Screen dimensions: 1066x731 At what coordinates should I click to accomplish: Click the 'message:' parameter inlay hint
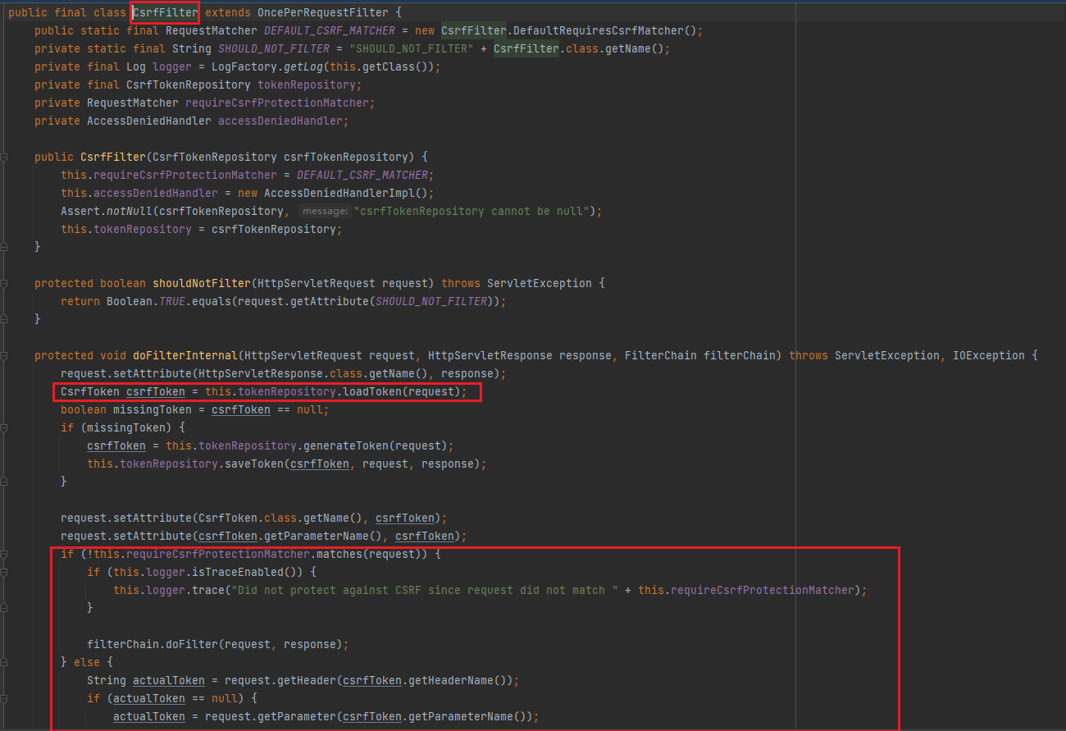click(325, 212)
